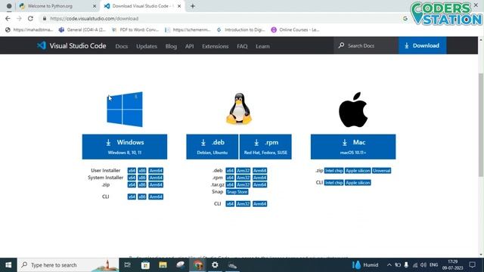Show hidden tray icons chevron
The height and width of the screenshot is (272, 484).
pyautogui.click(x=389, y=265)
